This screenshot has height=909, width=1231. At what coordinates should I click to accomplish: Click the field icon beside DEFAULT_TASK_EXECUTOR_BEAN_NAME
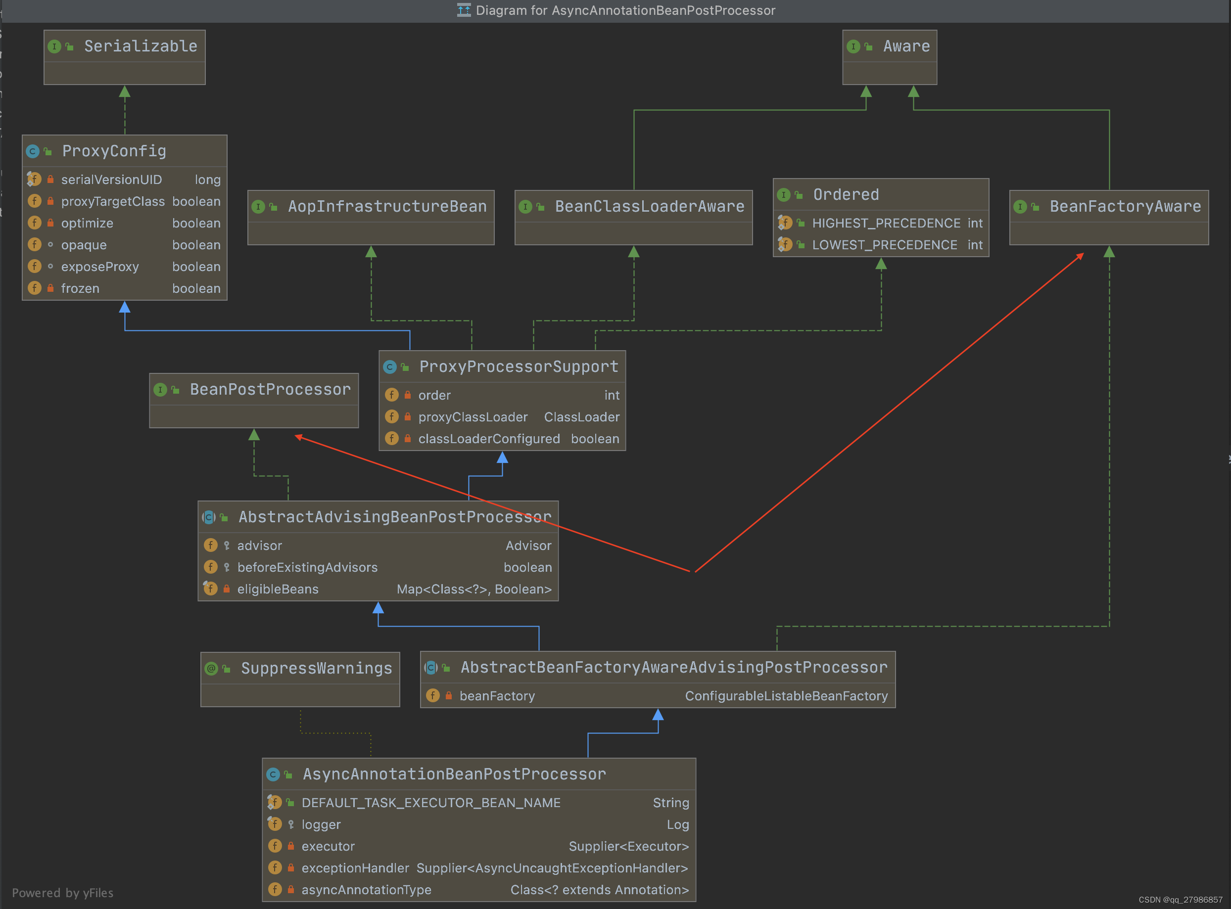pyautogui.click(x=275, y=803)
